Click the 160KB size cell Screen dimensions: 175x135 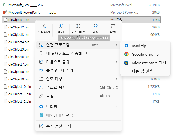click(155, 79)
